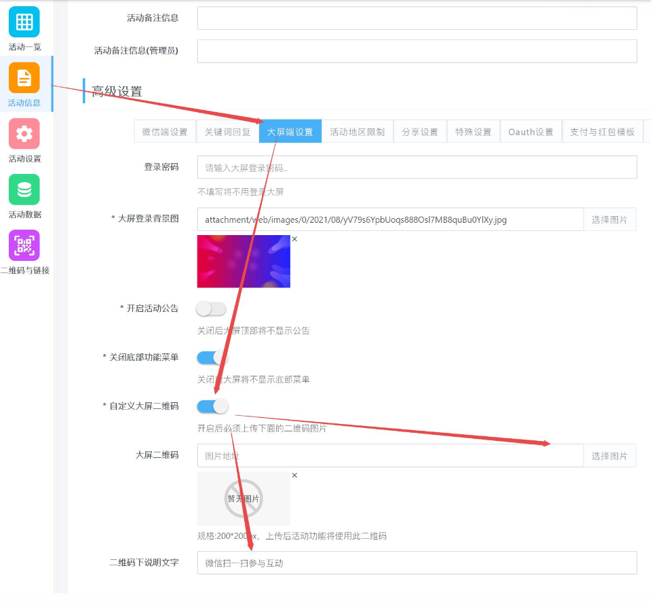Click the 二维码与链接 sidebar label
652x602 pixels.
coord(25,270)
